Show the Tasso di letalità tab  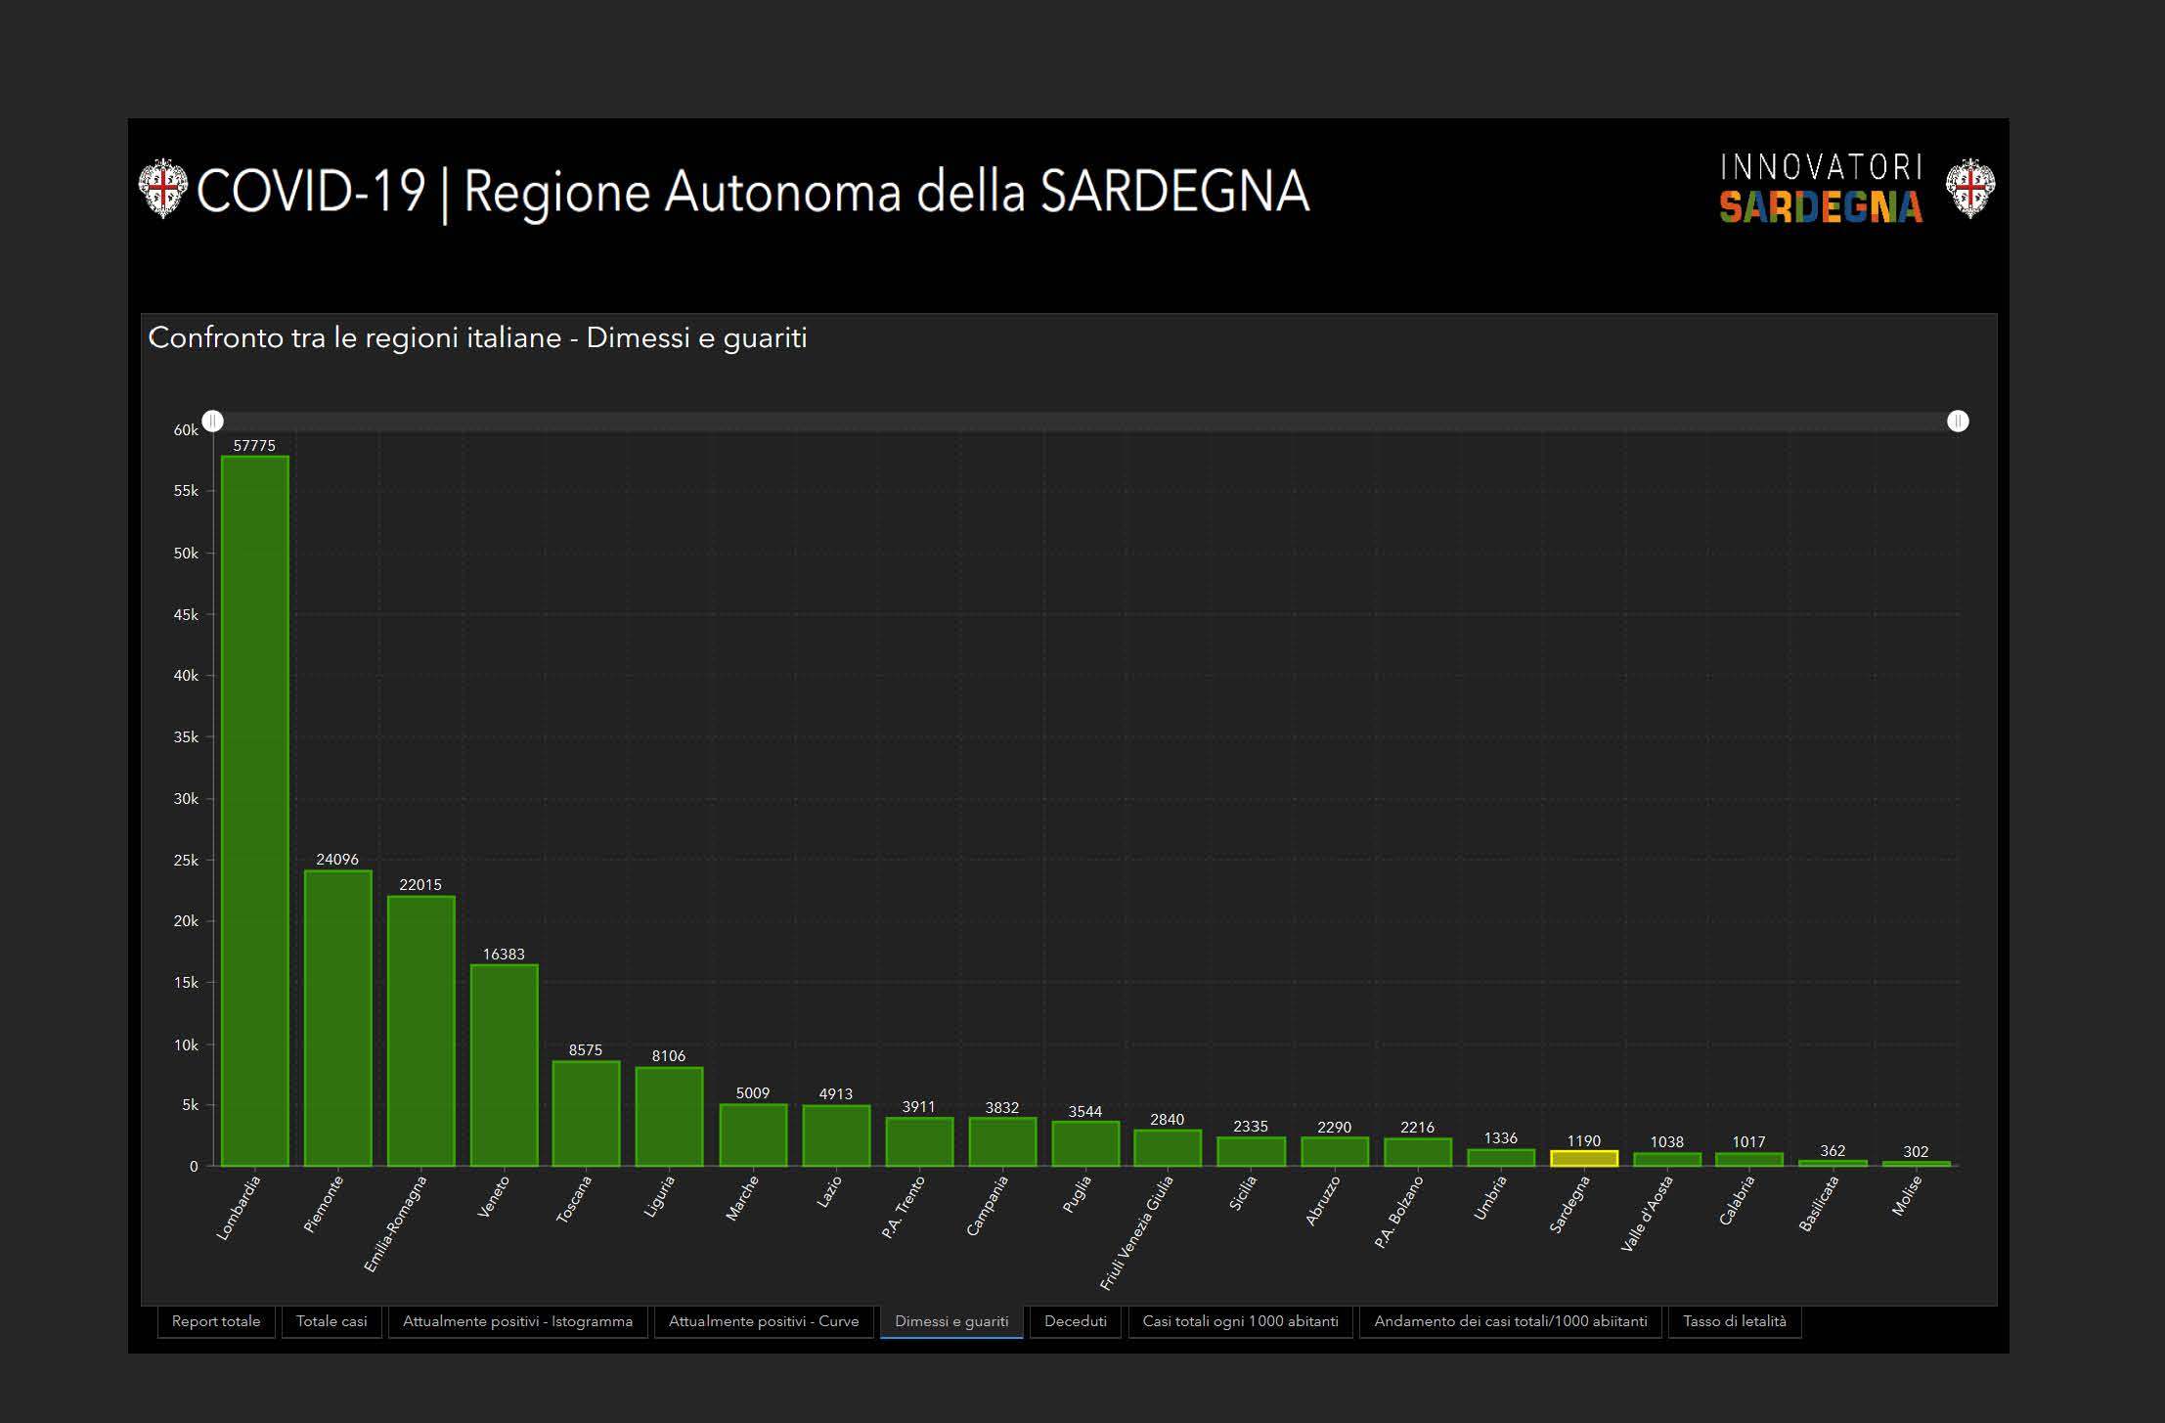point(1734,1321)
